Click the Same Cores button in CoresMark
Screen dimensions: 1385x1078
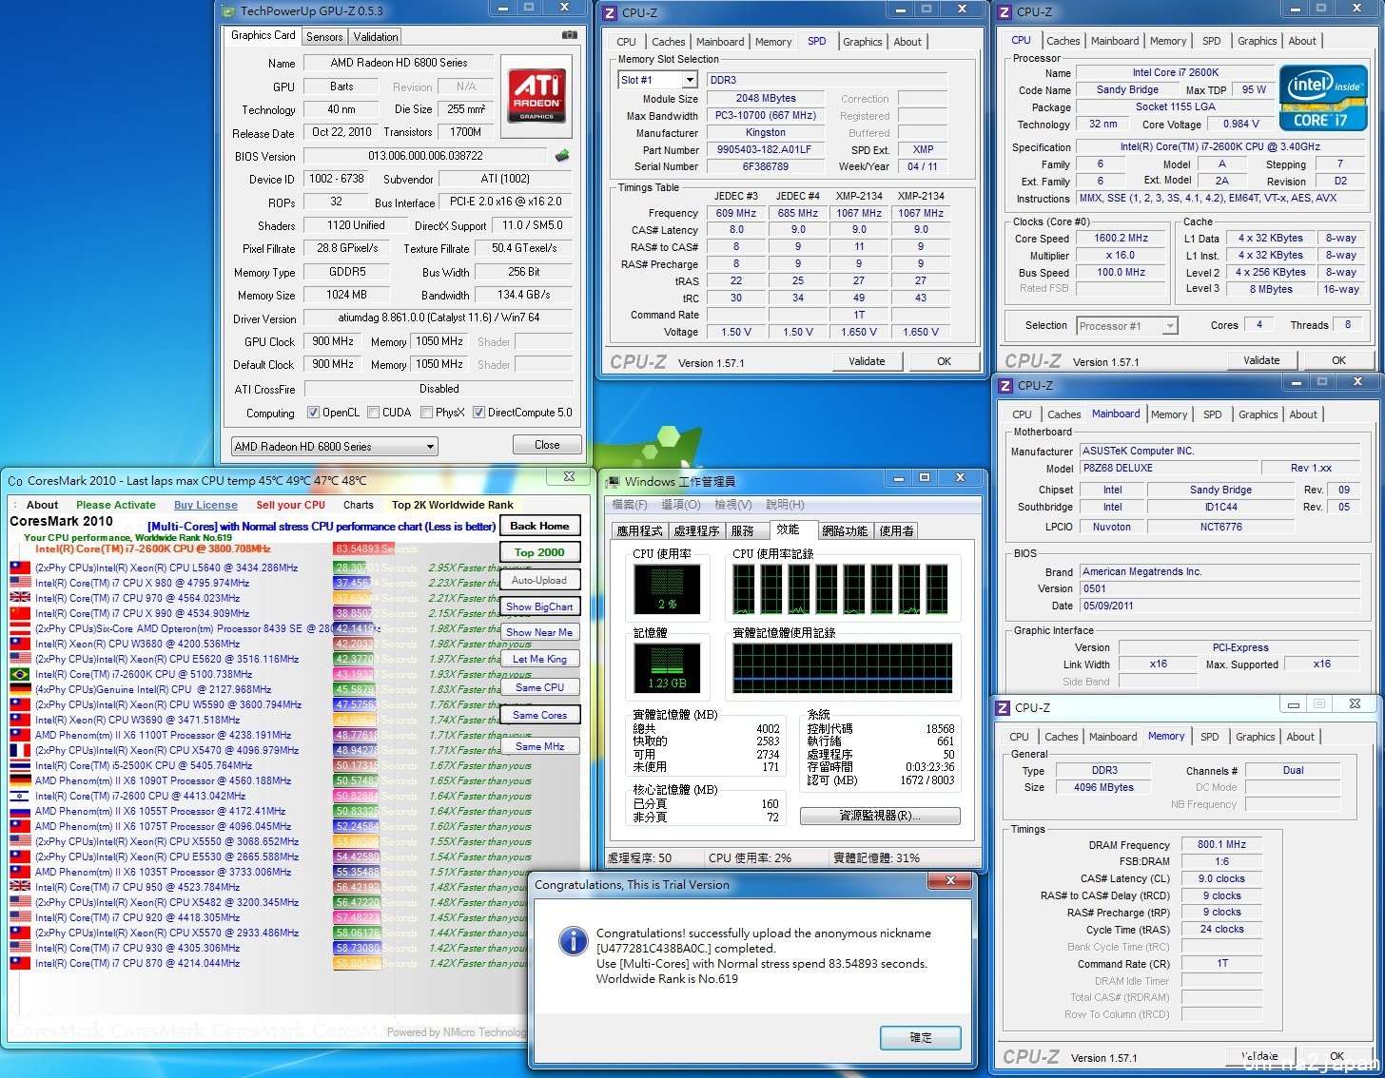[539, 715]
